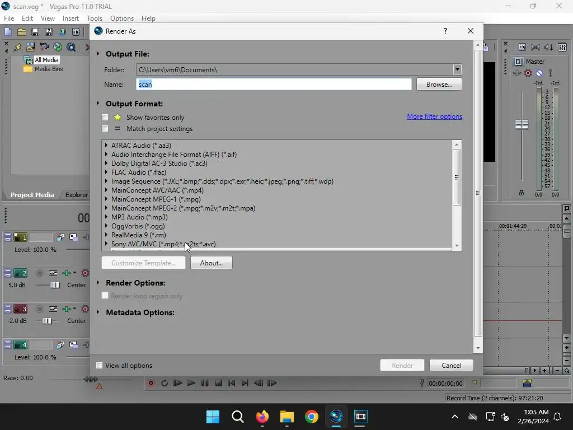
Task: Click Cancel in Render As dialog
Action: point(452,365)
